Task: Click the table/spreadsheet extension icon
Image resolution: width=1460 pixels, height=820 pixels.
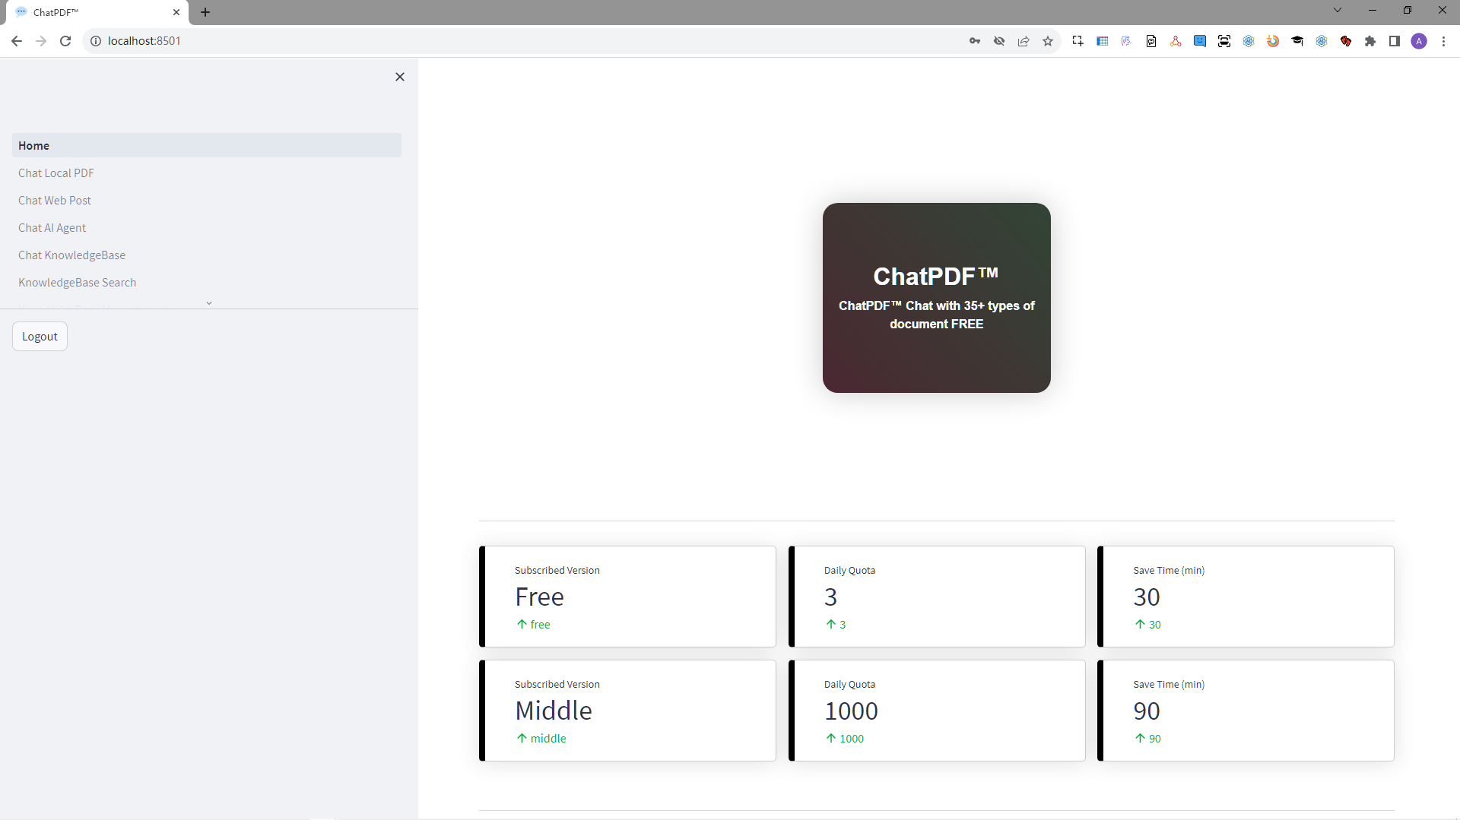Action: 1103,41
